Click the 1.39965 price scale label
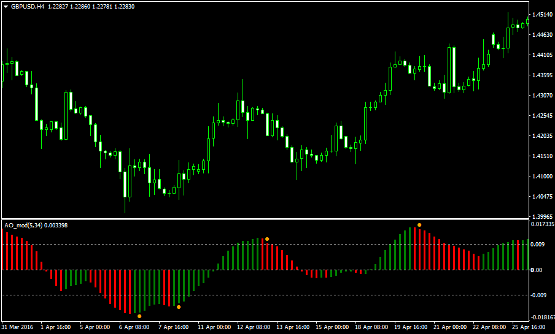The width and height of the screenshot is (555, 334). 542,216
